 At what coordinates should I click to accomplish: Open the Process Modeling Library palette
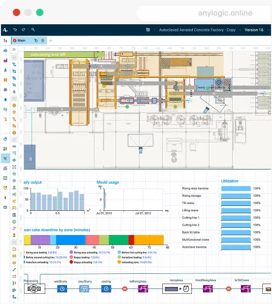[5, 51]
